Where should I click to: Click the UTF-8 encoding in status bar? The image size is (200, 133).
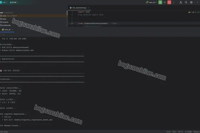180,132
